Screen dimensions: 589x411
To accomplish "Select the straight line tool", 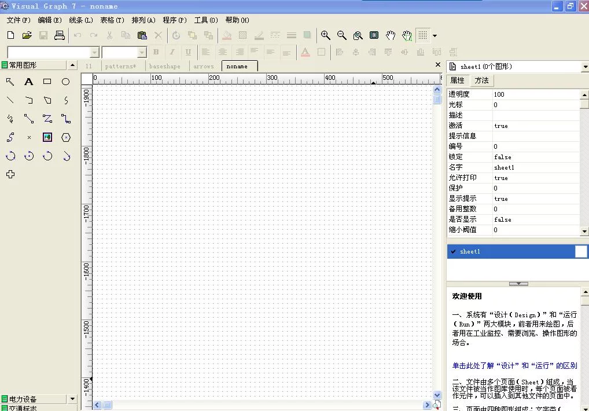I will [x=10, y=100].
